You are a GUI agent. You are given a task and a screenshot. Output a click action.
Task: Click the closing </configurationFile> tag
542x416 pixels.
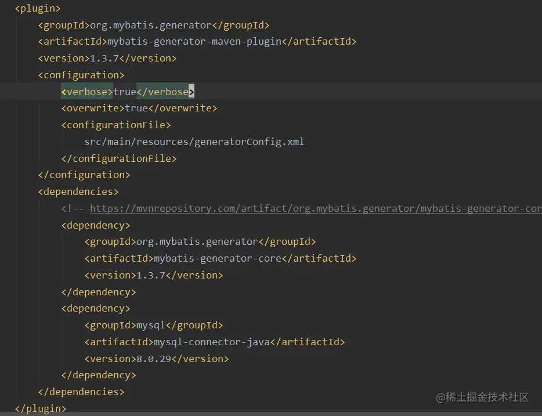pyautogui.click(x=119, y=158)
